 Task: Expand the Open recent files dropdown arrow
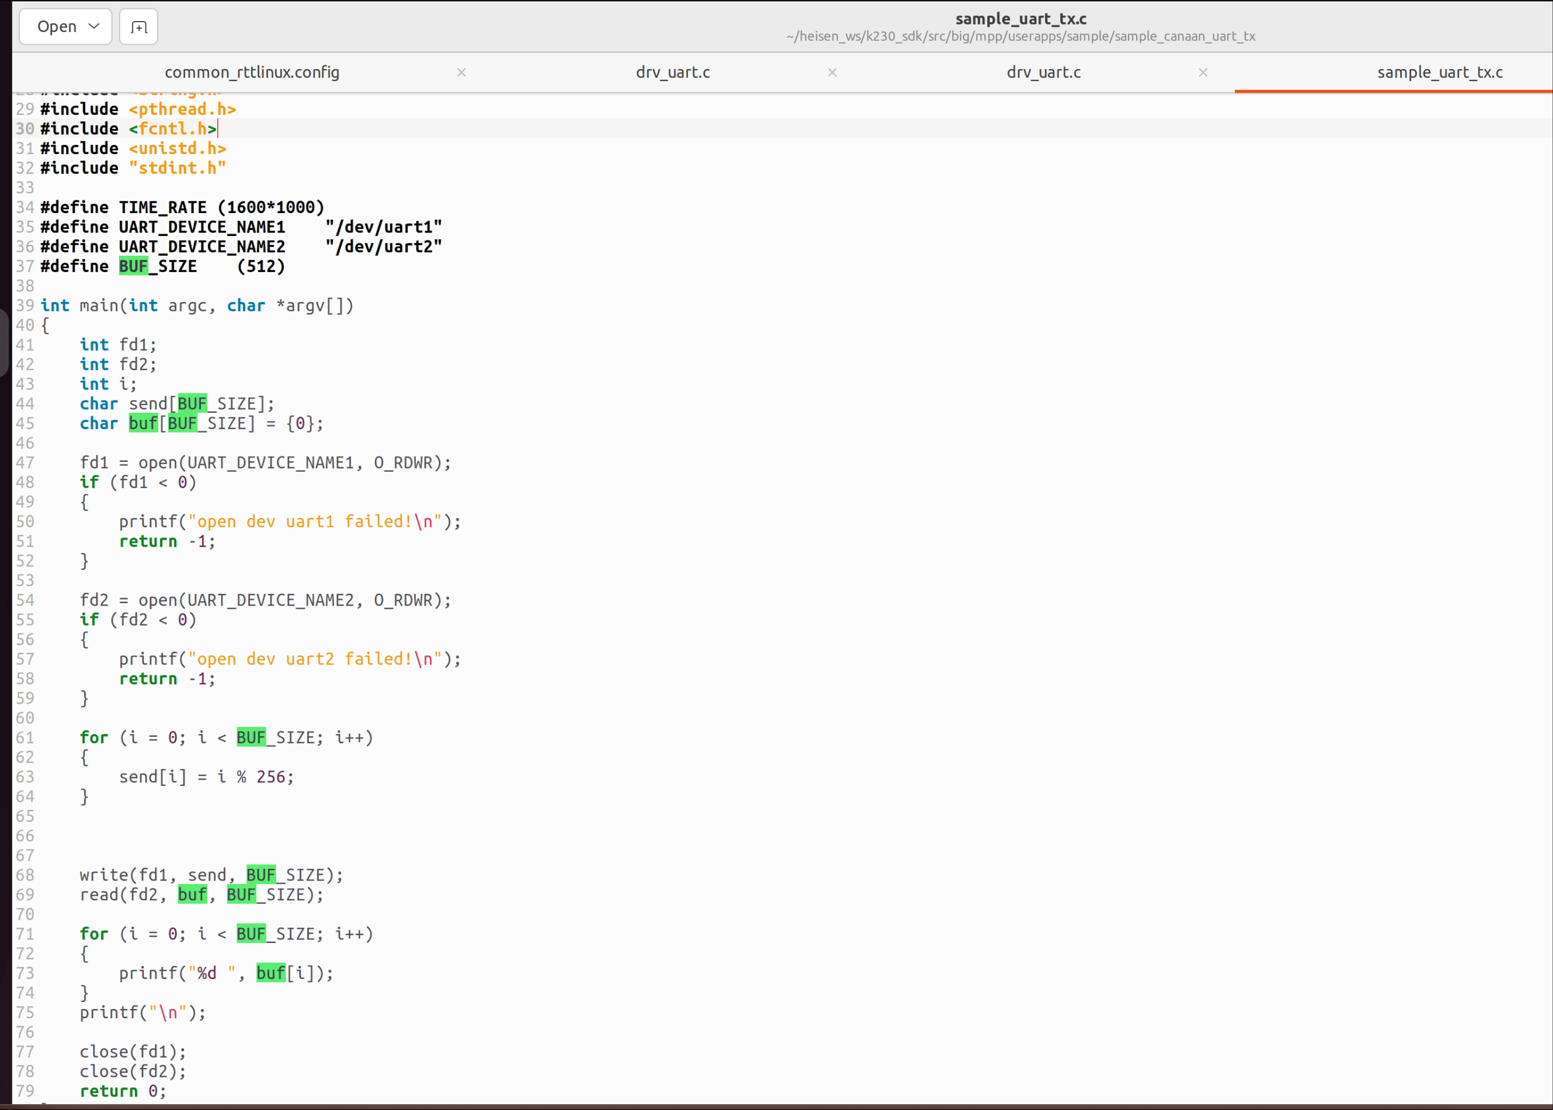(x=94, y=27)
